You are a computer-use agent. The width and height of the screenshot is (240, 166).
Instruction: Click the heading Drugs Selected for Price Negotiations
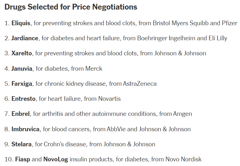[x=71, y=7]
